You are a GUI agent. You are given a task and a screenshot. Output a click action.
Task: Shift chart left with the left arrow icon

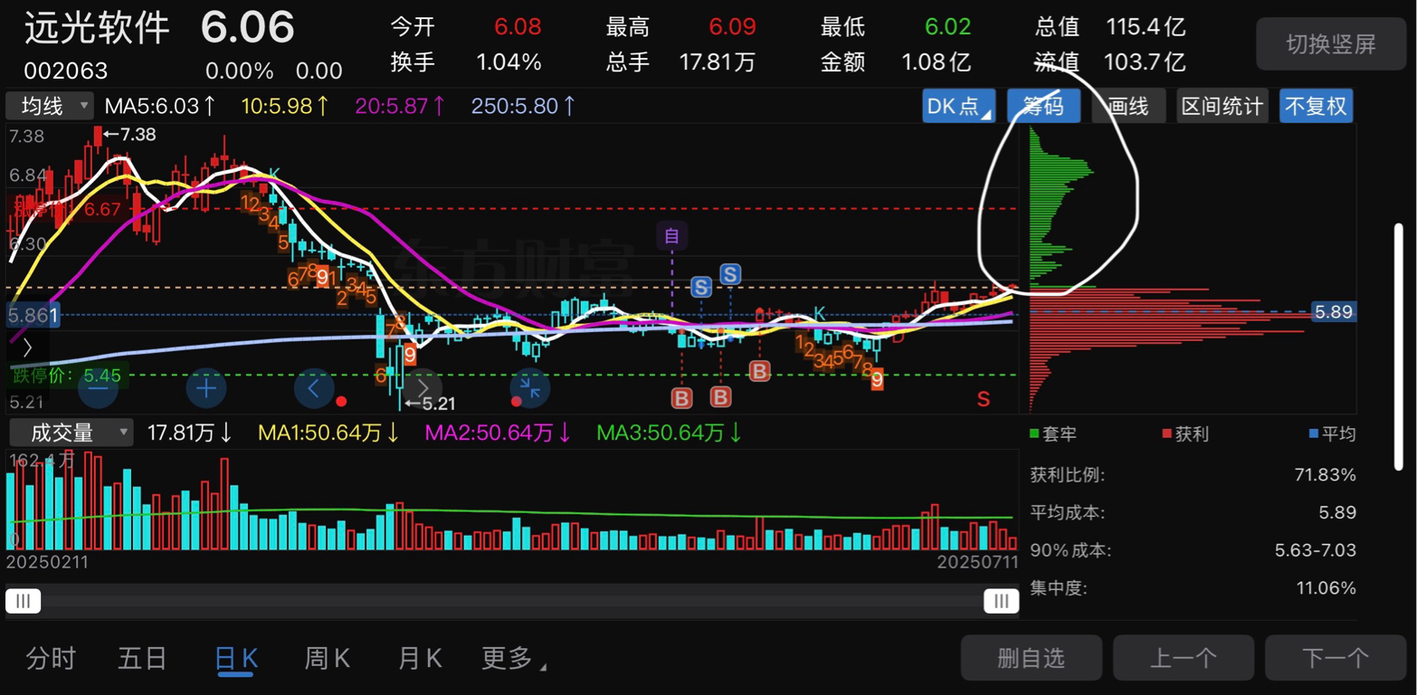click(314, 389)
